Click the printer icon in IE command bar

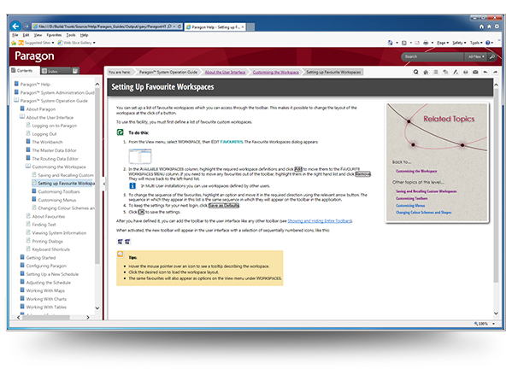click(426, 43)
